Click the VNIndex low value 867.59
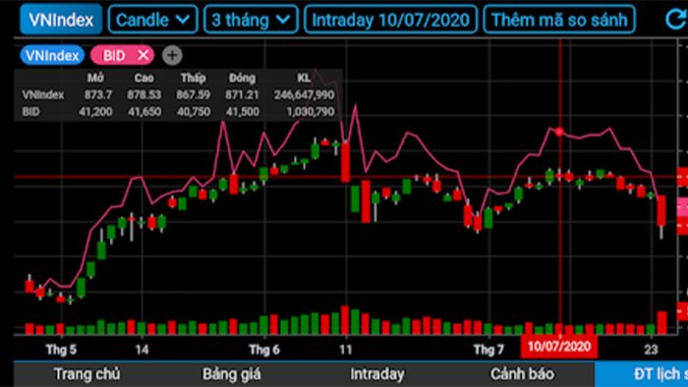Viewport: 688px width, 387px height. point(193,94)
